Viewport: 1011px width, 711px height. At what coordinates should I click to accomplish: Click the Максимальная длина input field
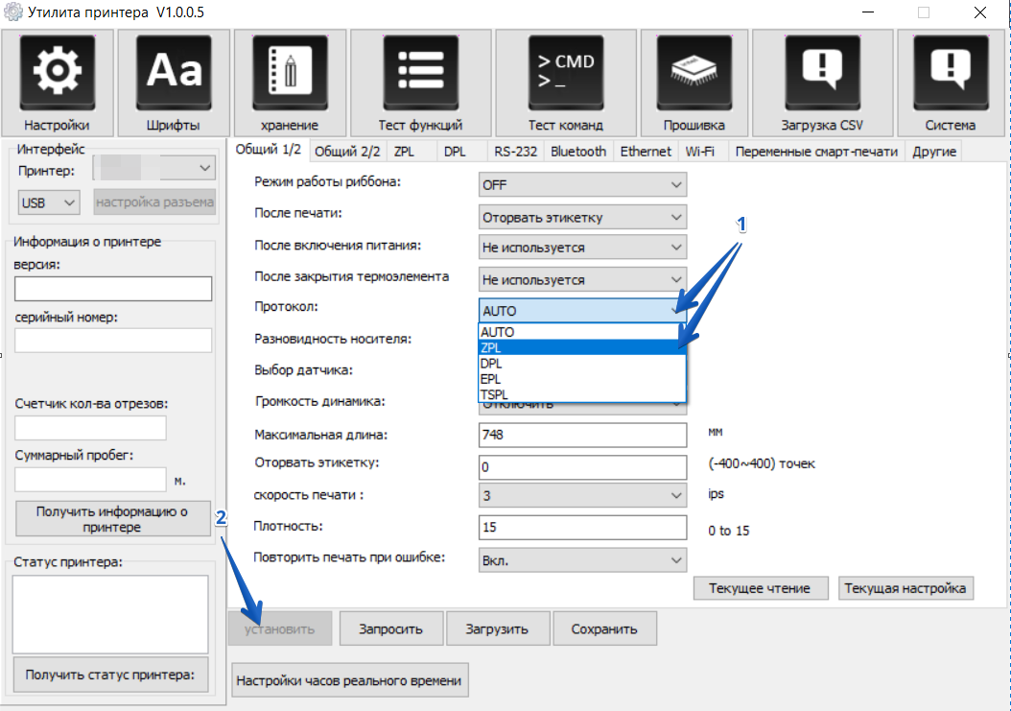pos(582,435)
